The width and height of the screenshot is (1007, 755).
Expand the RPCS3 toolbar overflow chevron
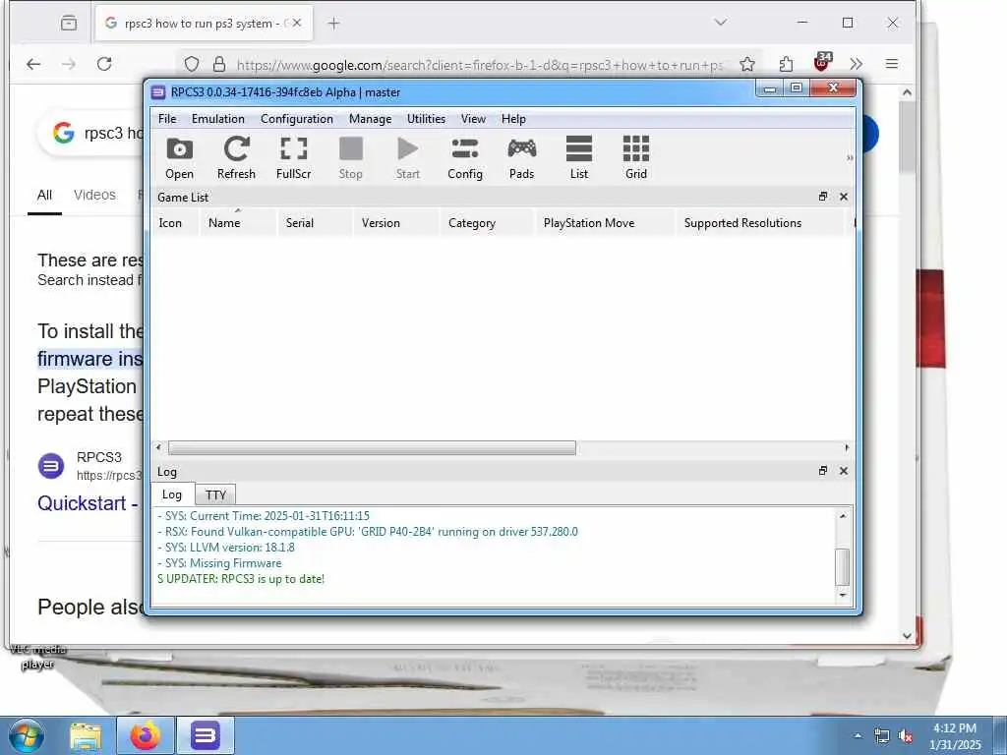[850, 158]
